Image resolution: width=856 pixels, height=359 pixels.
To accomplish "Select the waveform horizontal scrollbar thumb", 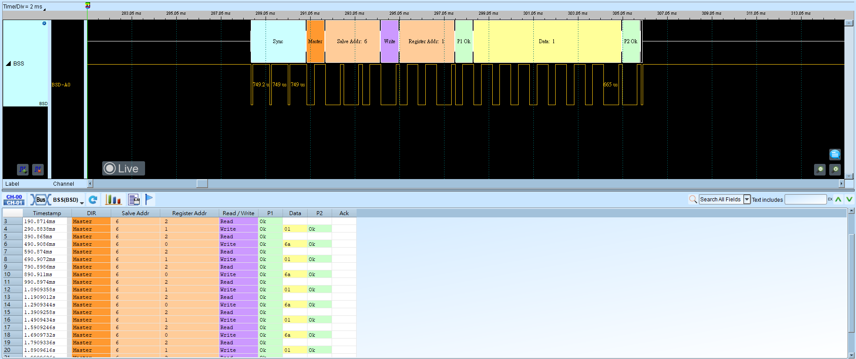I will (x=202, y=184).
